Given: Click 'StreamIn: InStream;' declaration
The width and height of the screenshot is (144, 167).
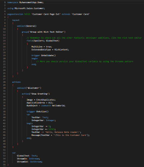Looking at the screenshot, I should 28,159.
